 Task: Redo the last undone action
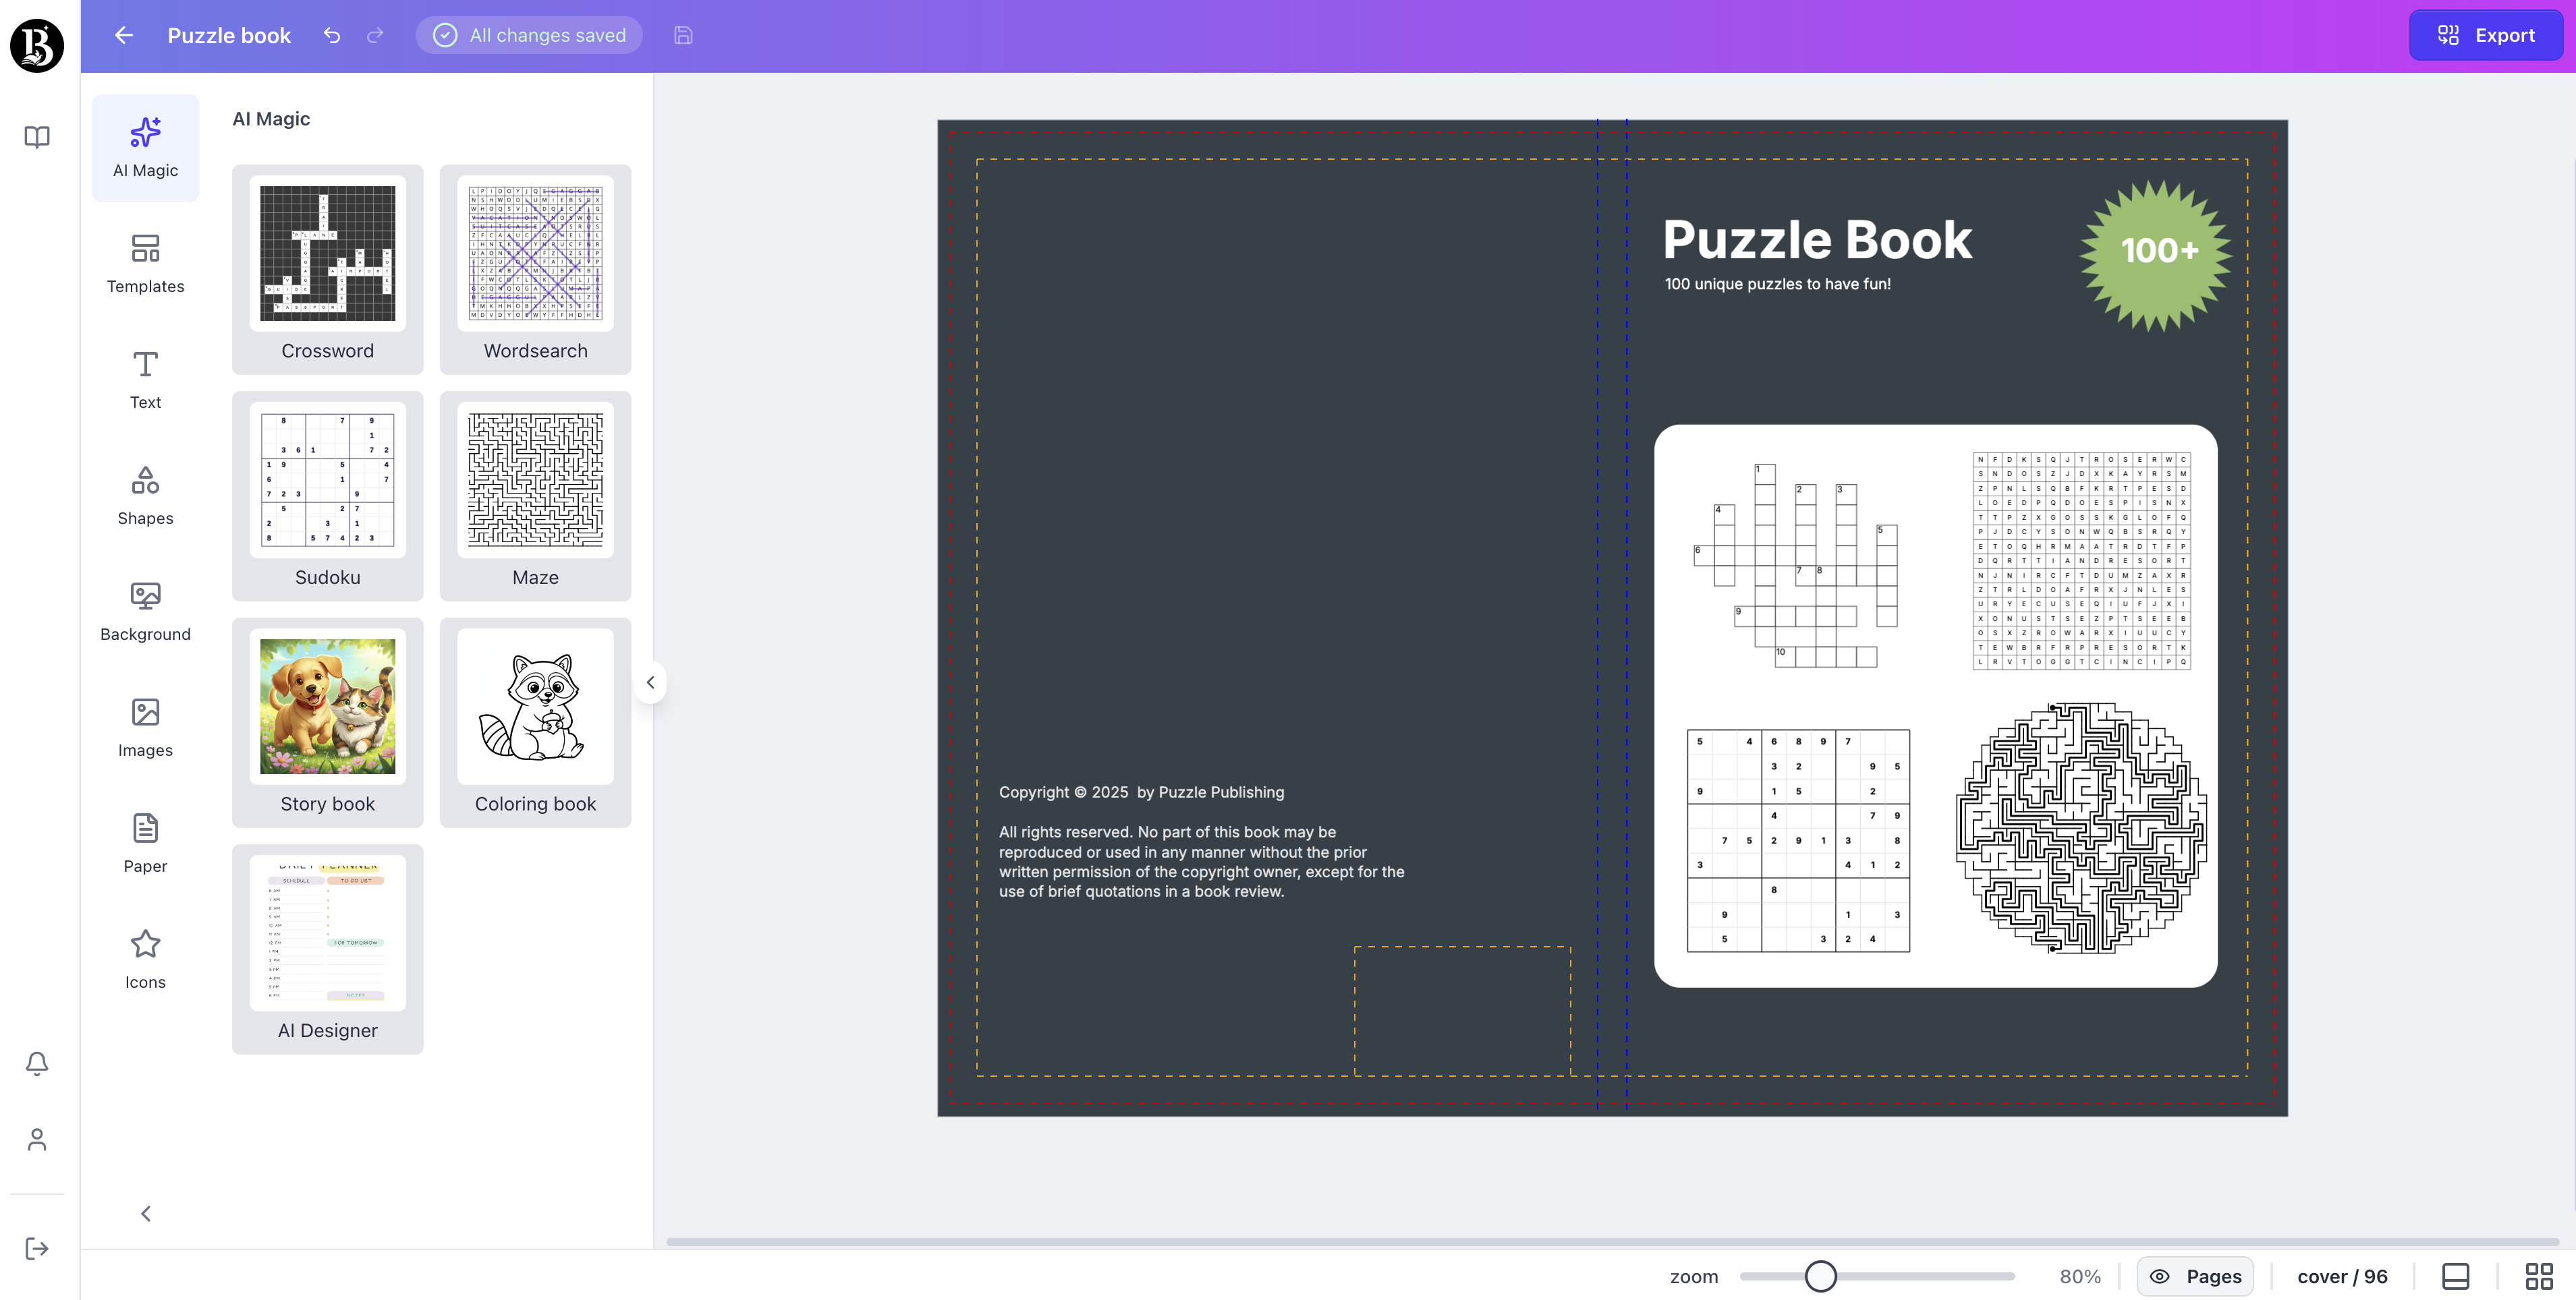tap(375, 35)
